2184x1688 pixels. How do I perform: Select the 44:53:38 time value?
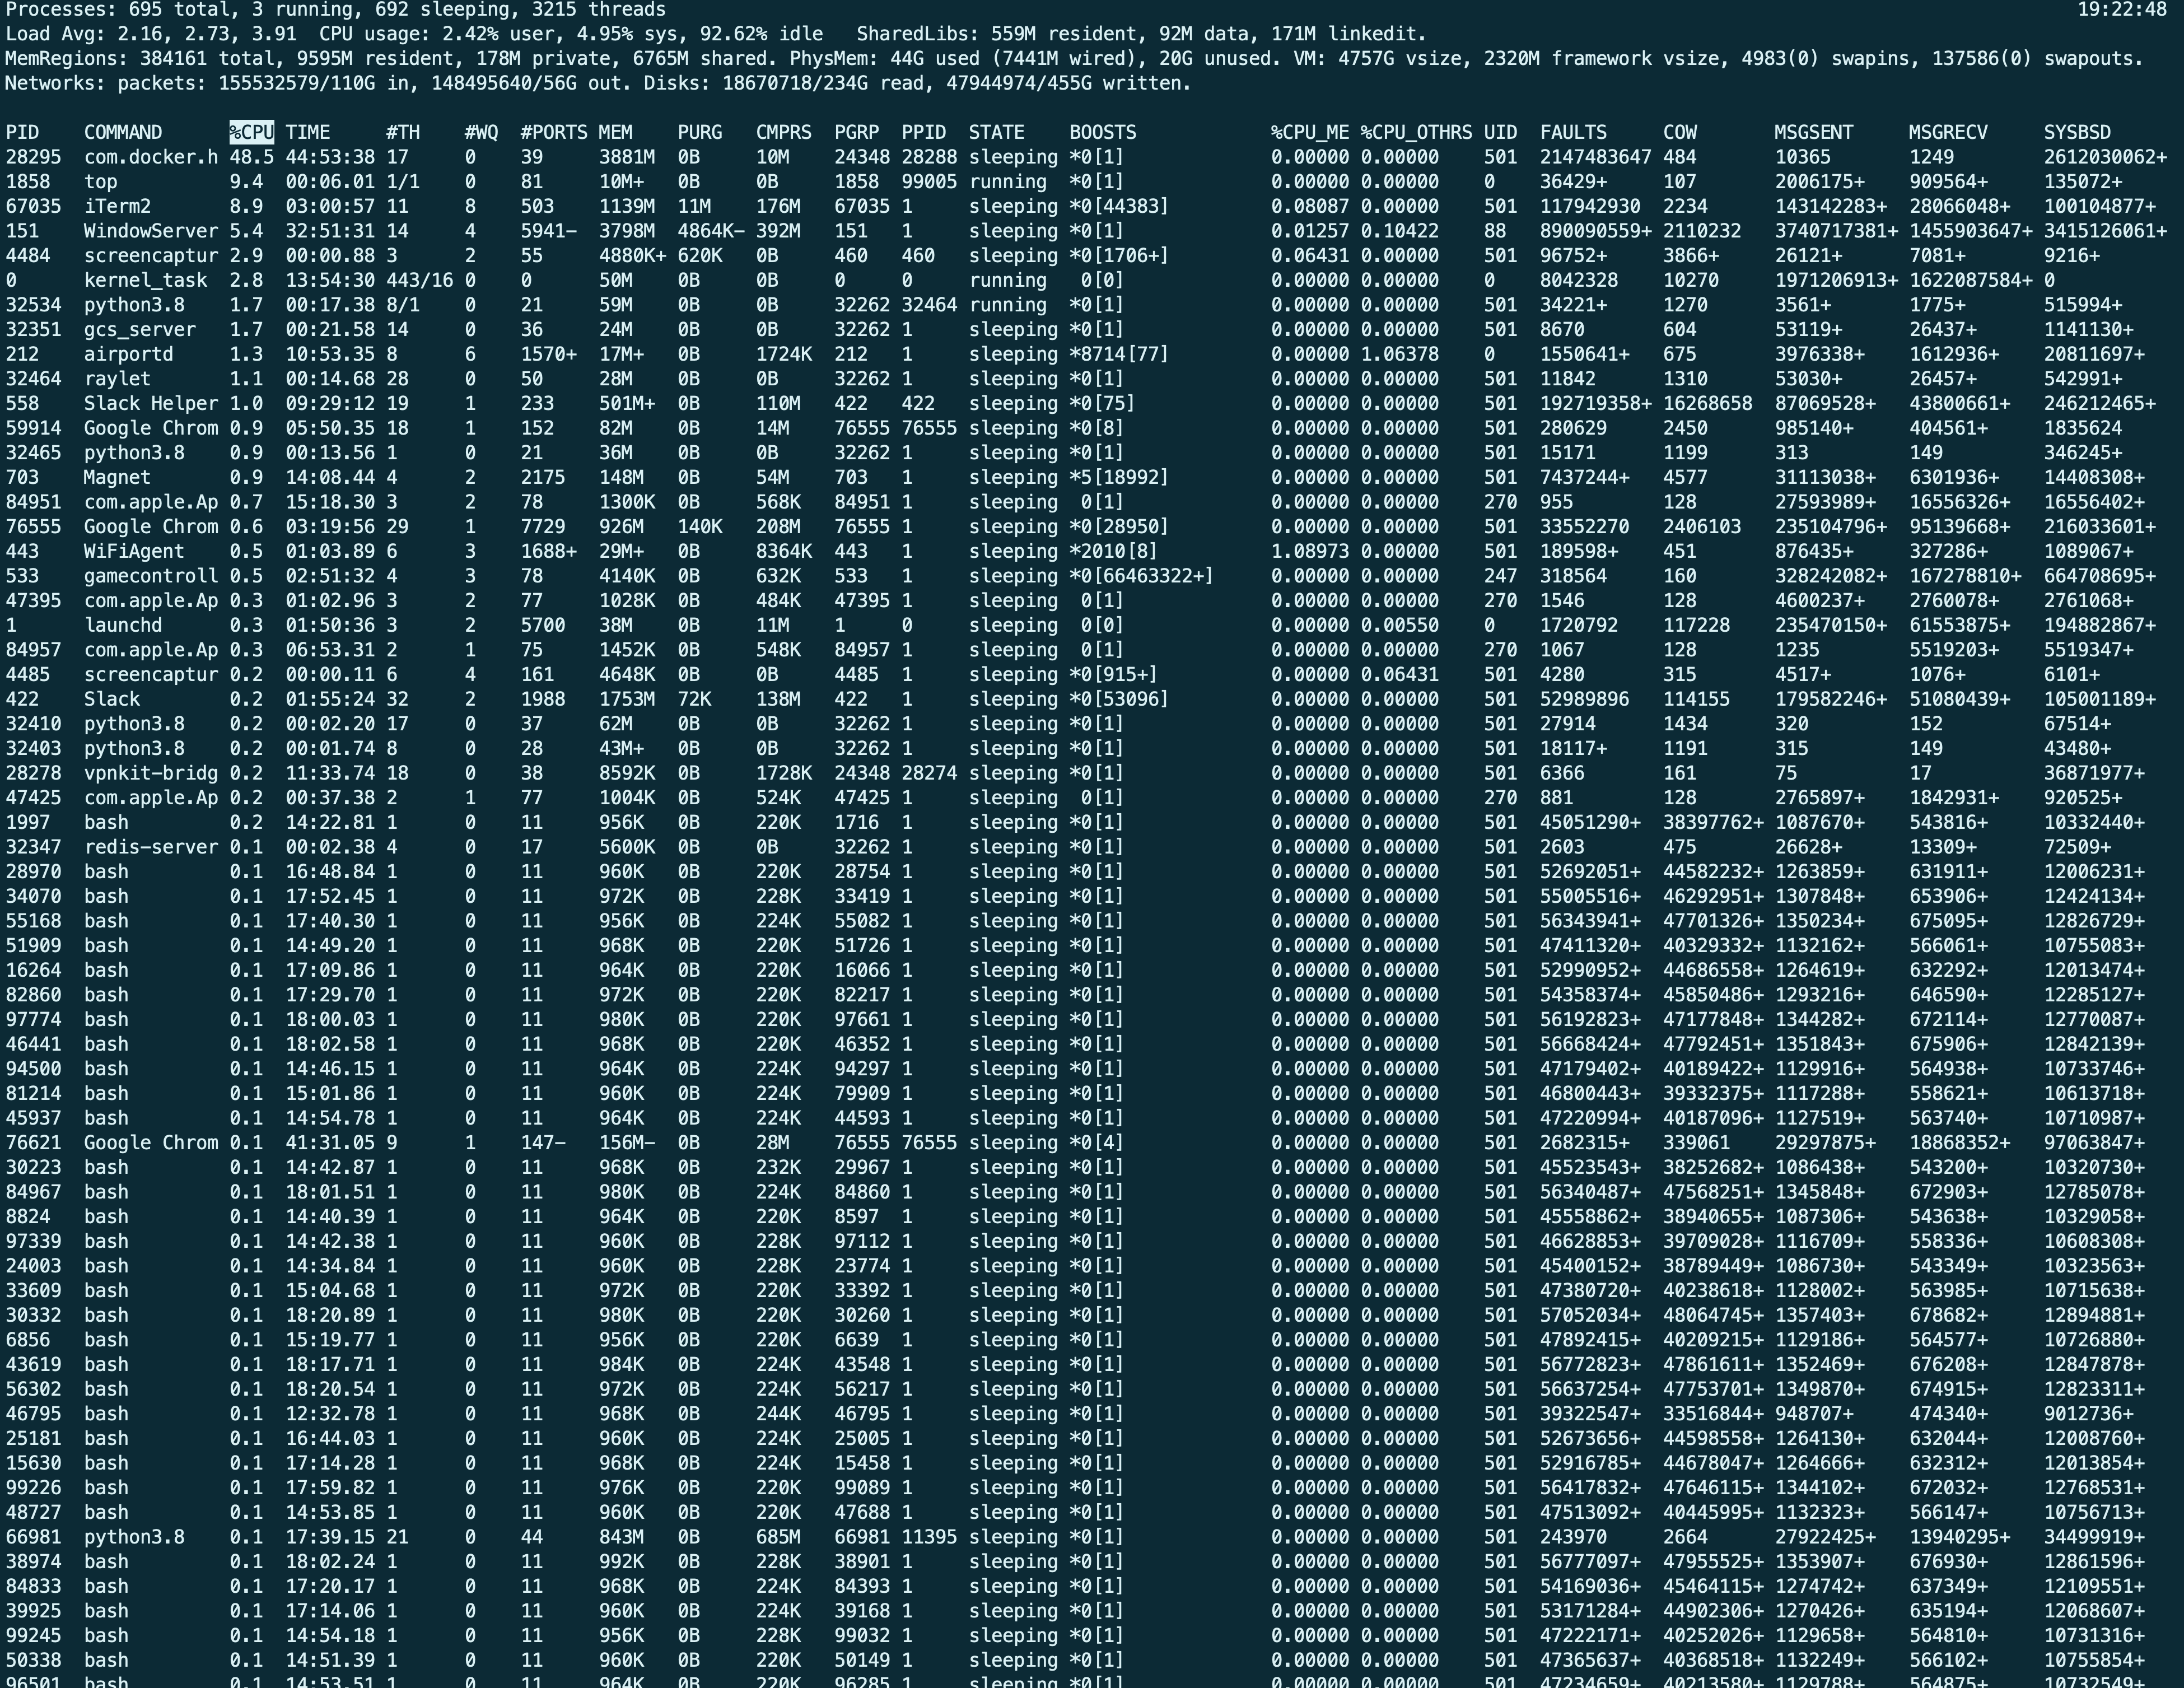point(330,157)
